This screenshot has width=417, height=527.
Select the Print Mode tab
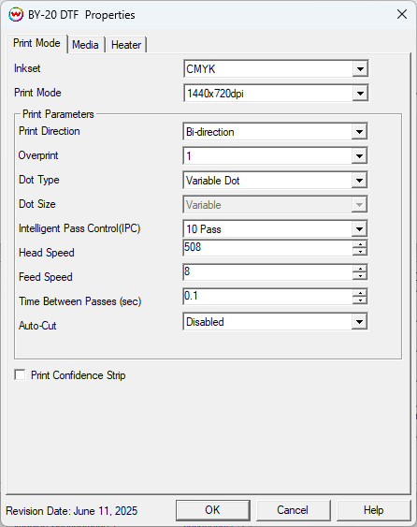37,43
